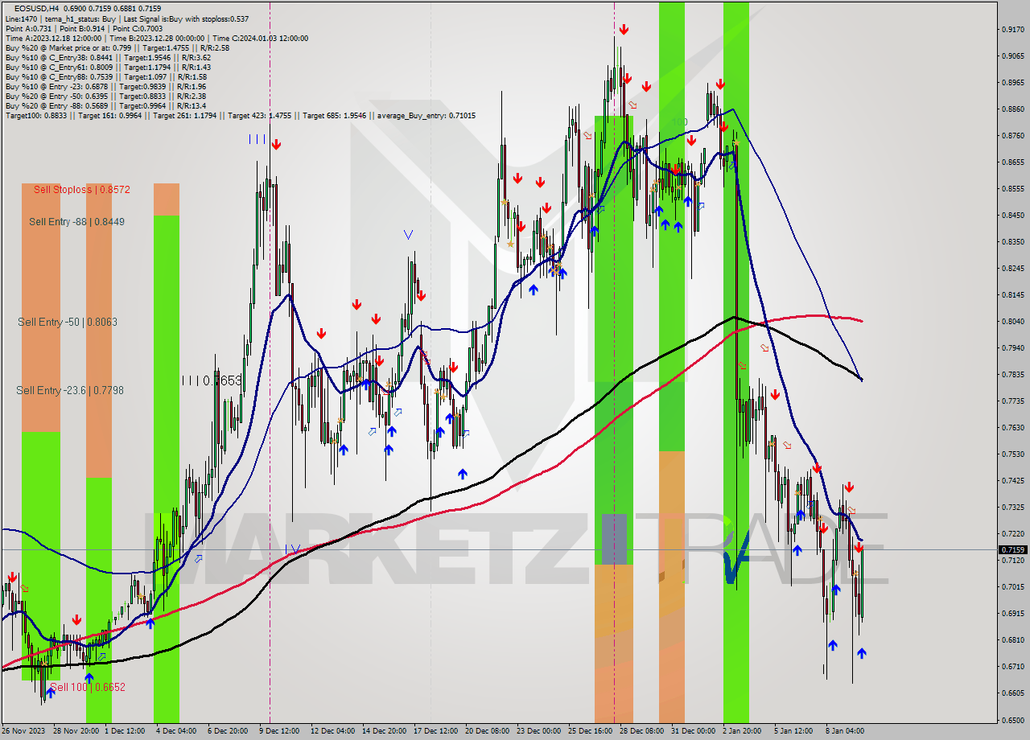Viewport: 1030px width, 740px height.
Task: Click the 0.7630 price axis label
Action: pos(1013,428)
